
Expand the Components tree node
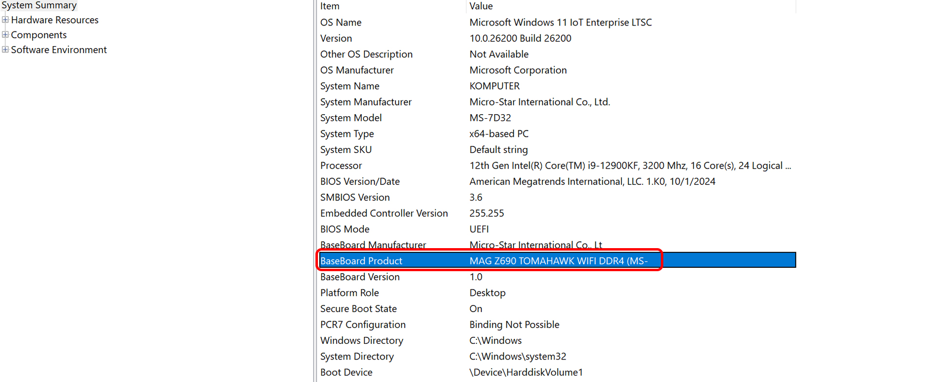click(x=5, y=35)
